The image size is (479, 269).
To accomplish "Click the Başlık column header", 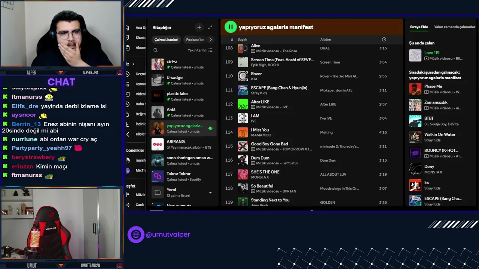I will click(x=242, y=39).
